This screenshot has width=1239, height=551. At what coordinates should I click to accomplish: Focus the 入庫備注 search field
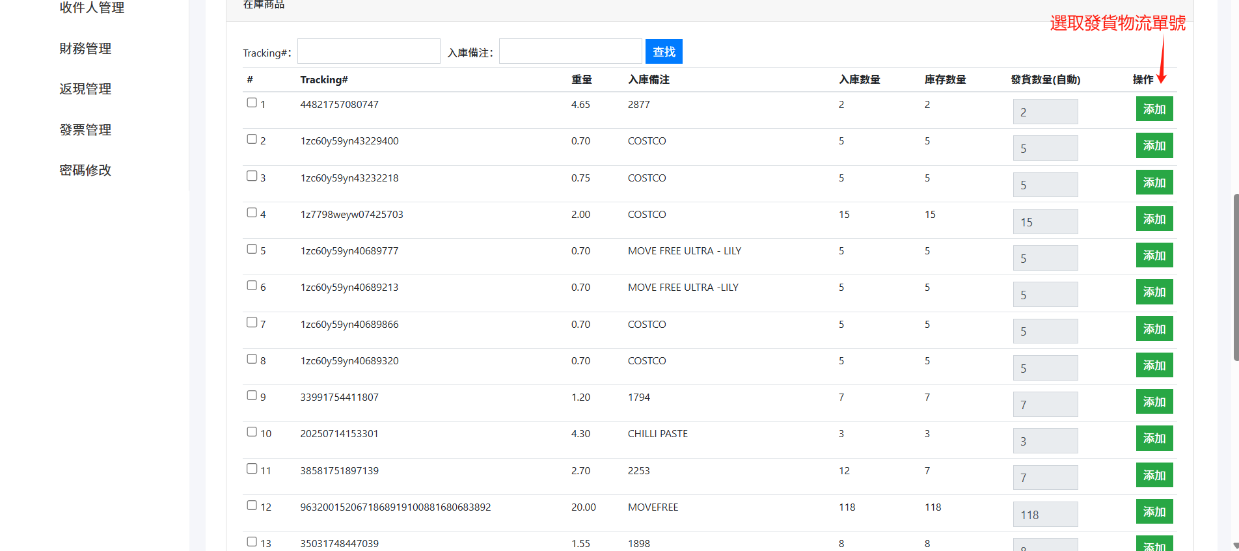[570, 52]
